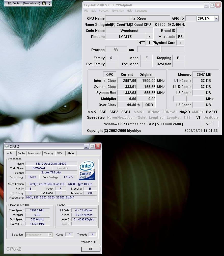Close the CPU-Z window

pyautogui.click(x=98, y=146)
